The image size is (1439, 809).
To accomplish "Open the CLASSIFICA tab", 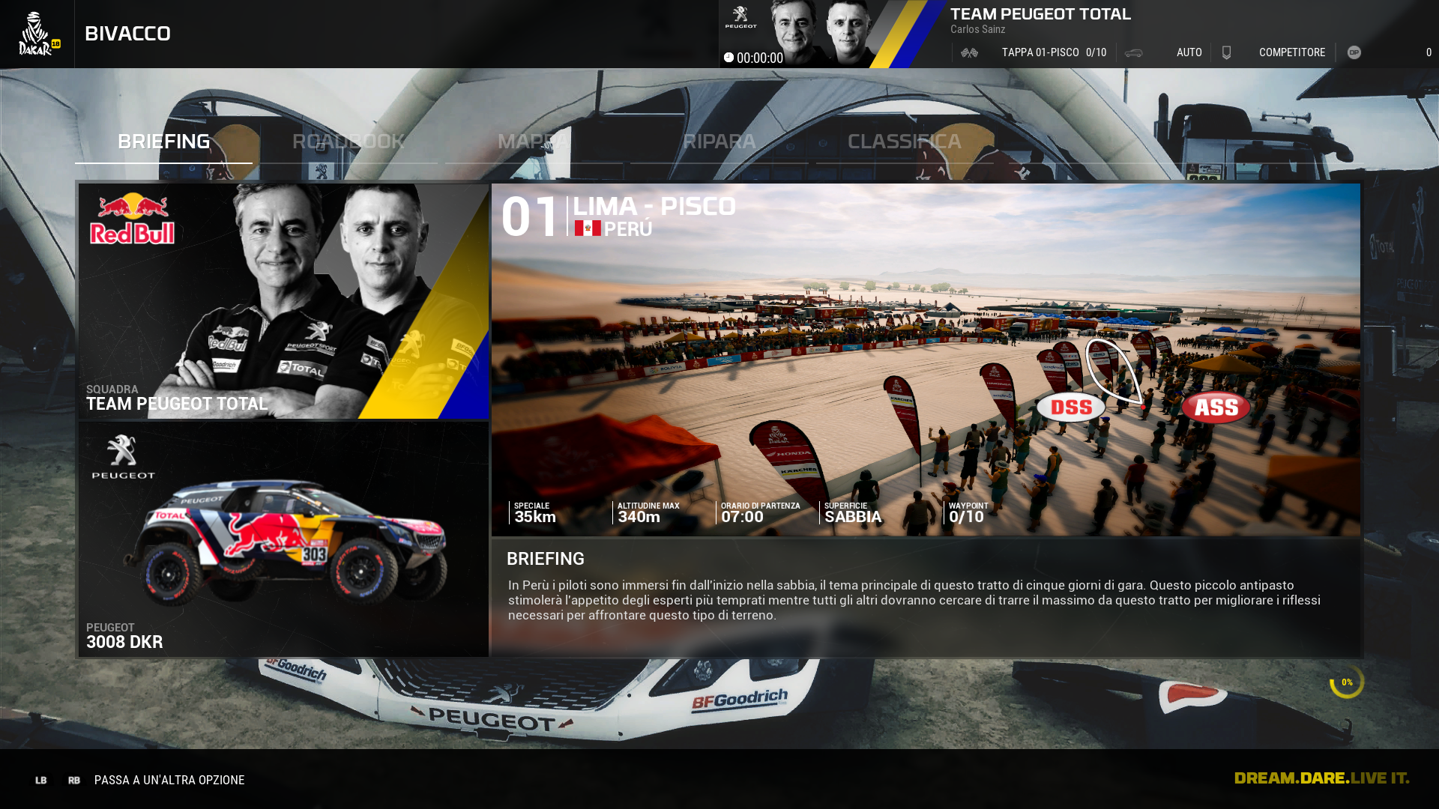I will [x=905, y=142].
